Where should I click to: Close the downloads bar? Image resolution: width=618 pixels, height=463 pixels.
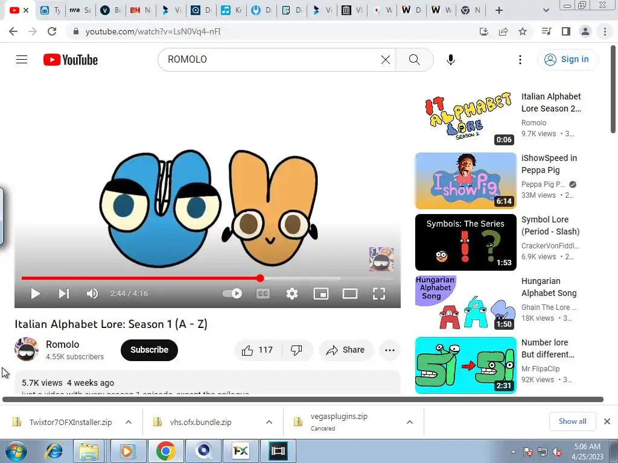pos(607,421)
